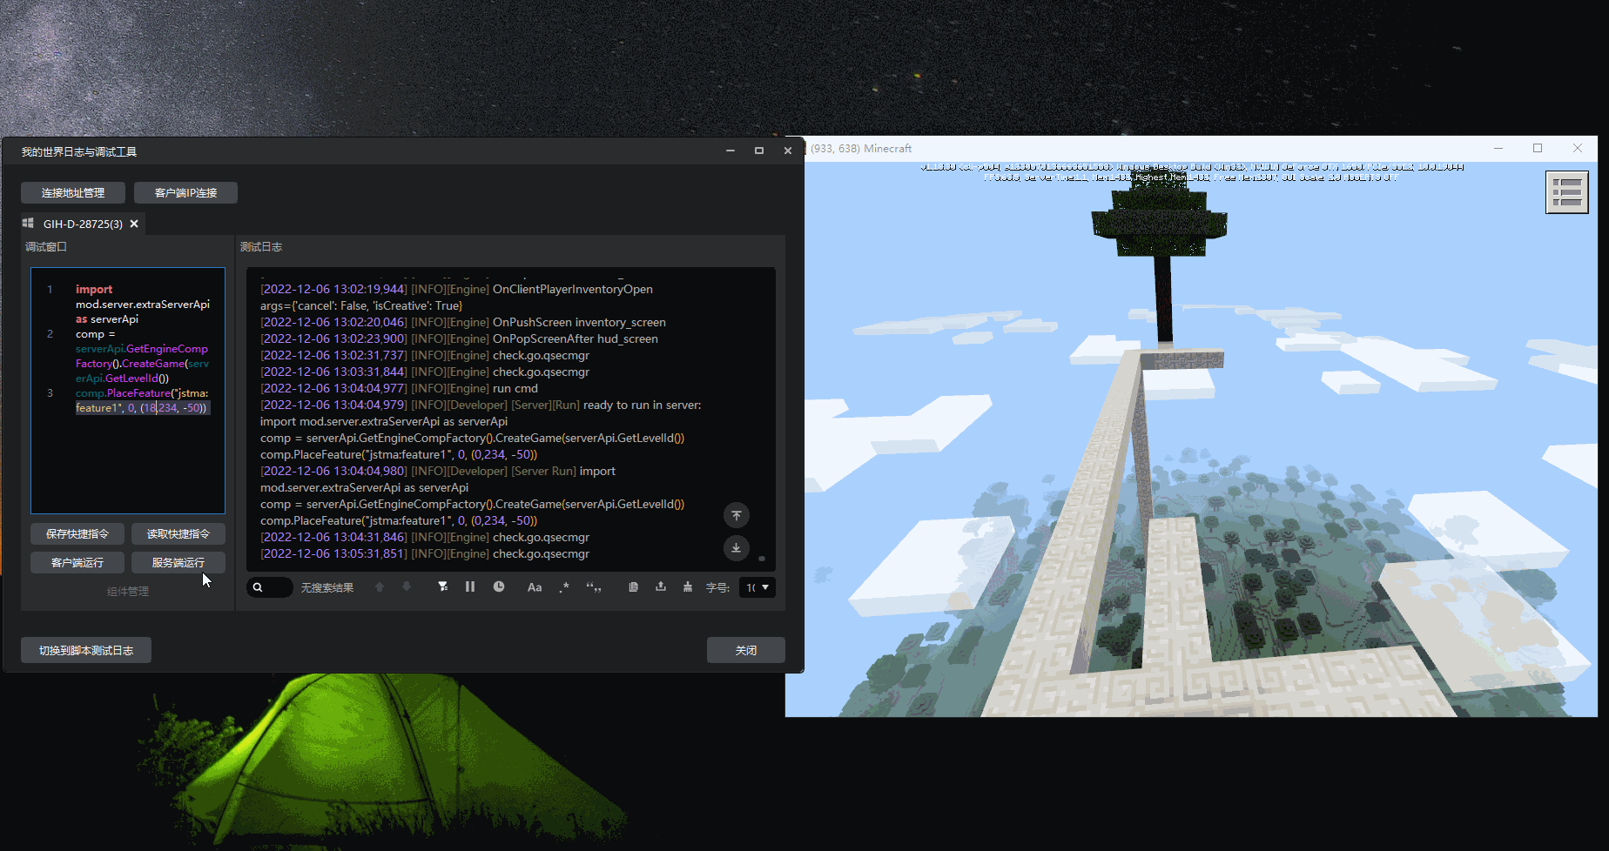Export the log with upload icon
1609x851 pixels.
pos(661,587)
